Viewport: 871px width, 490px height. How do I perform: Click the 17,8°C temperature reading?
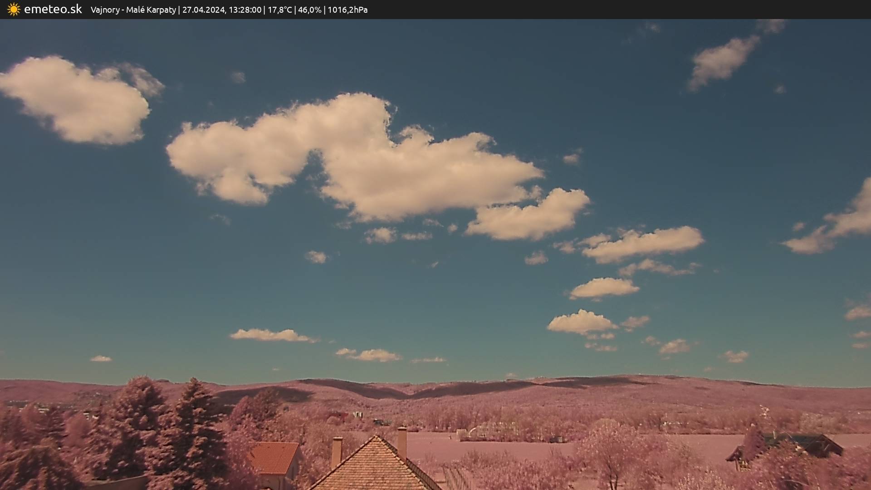279,10
